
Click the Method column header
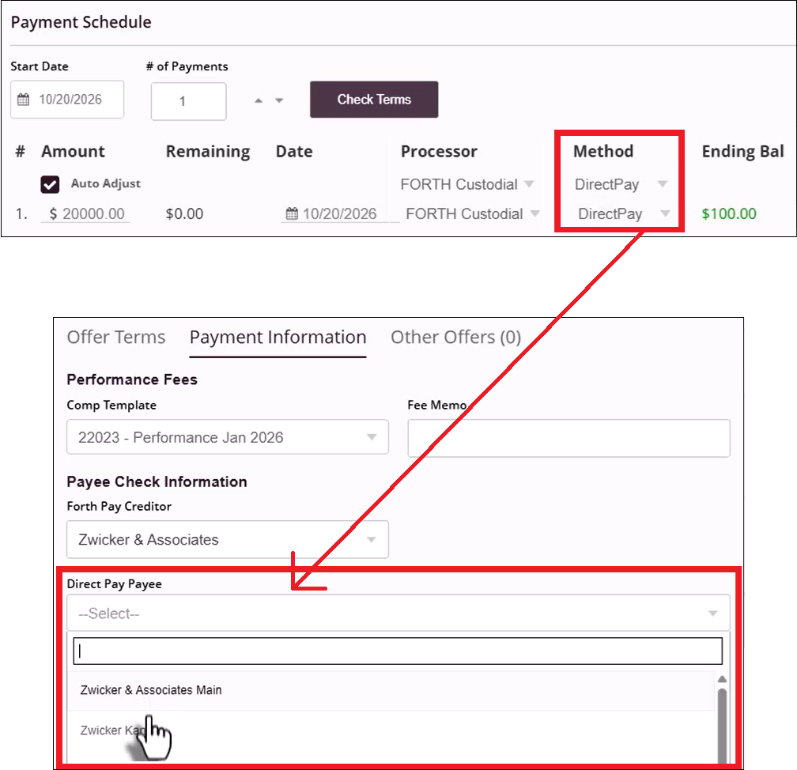(x=603, y=152)
